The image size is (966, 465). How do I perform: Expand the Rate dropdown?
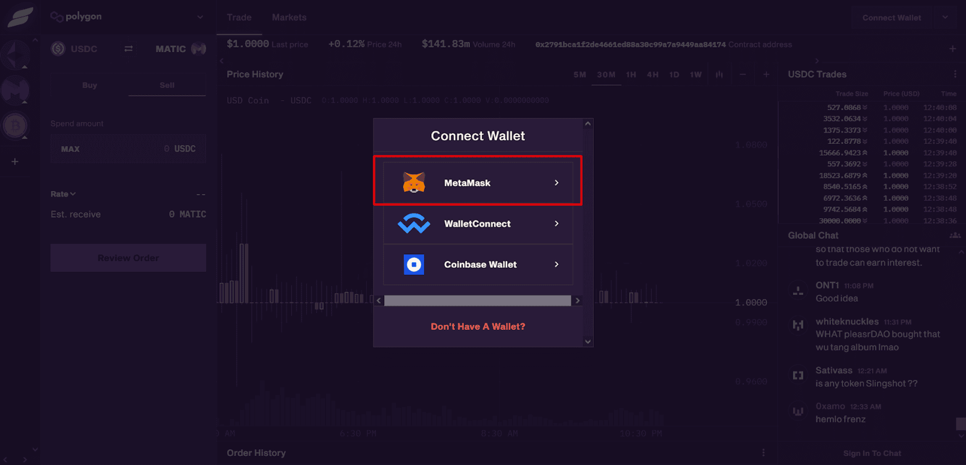[63, 194]
